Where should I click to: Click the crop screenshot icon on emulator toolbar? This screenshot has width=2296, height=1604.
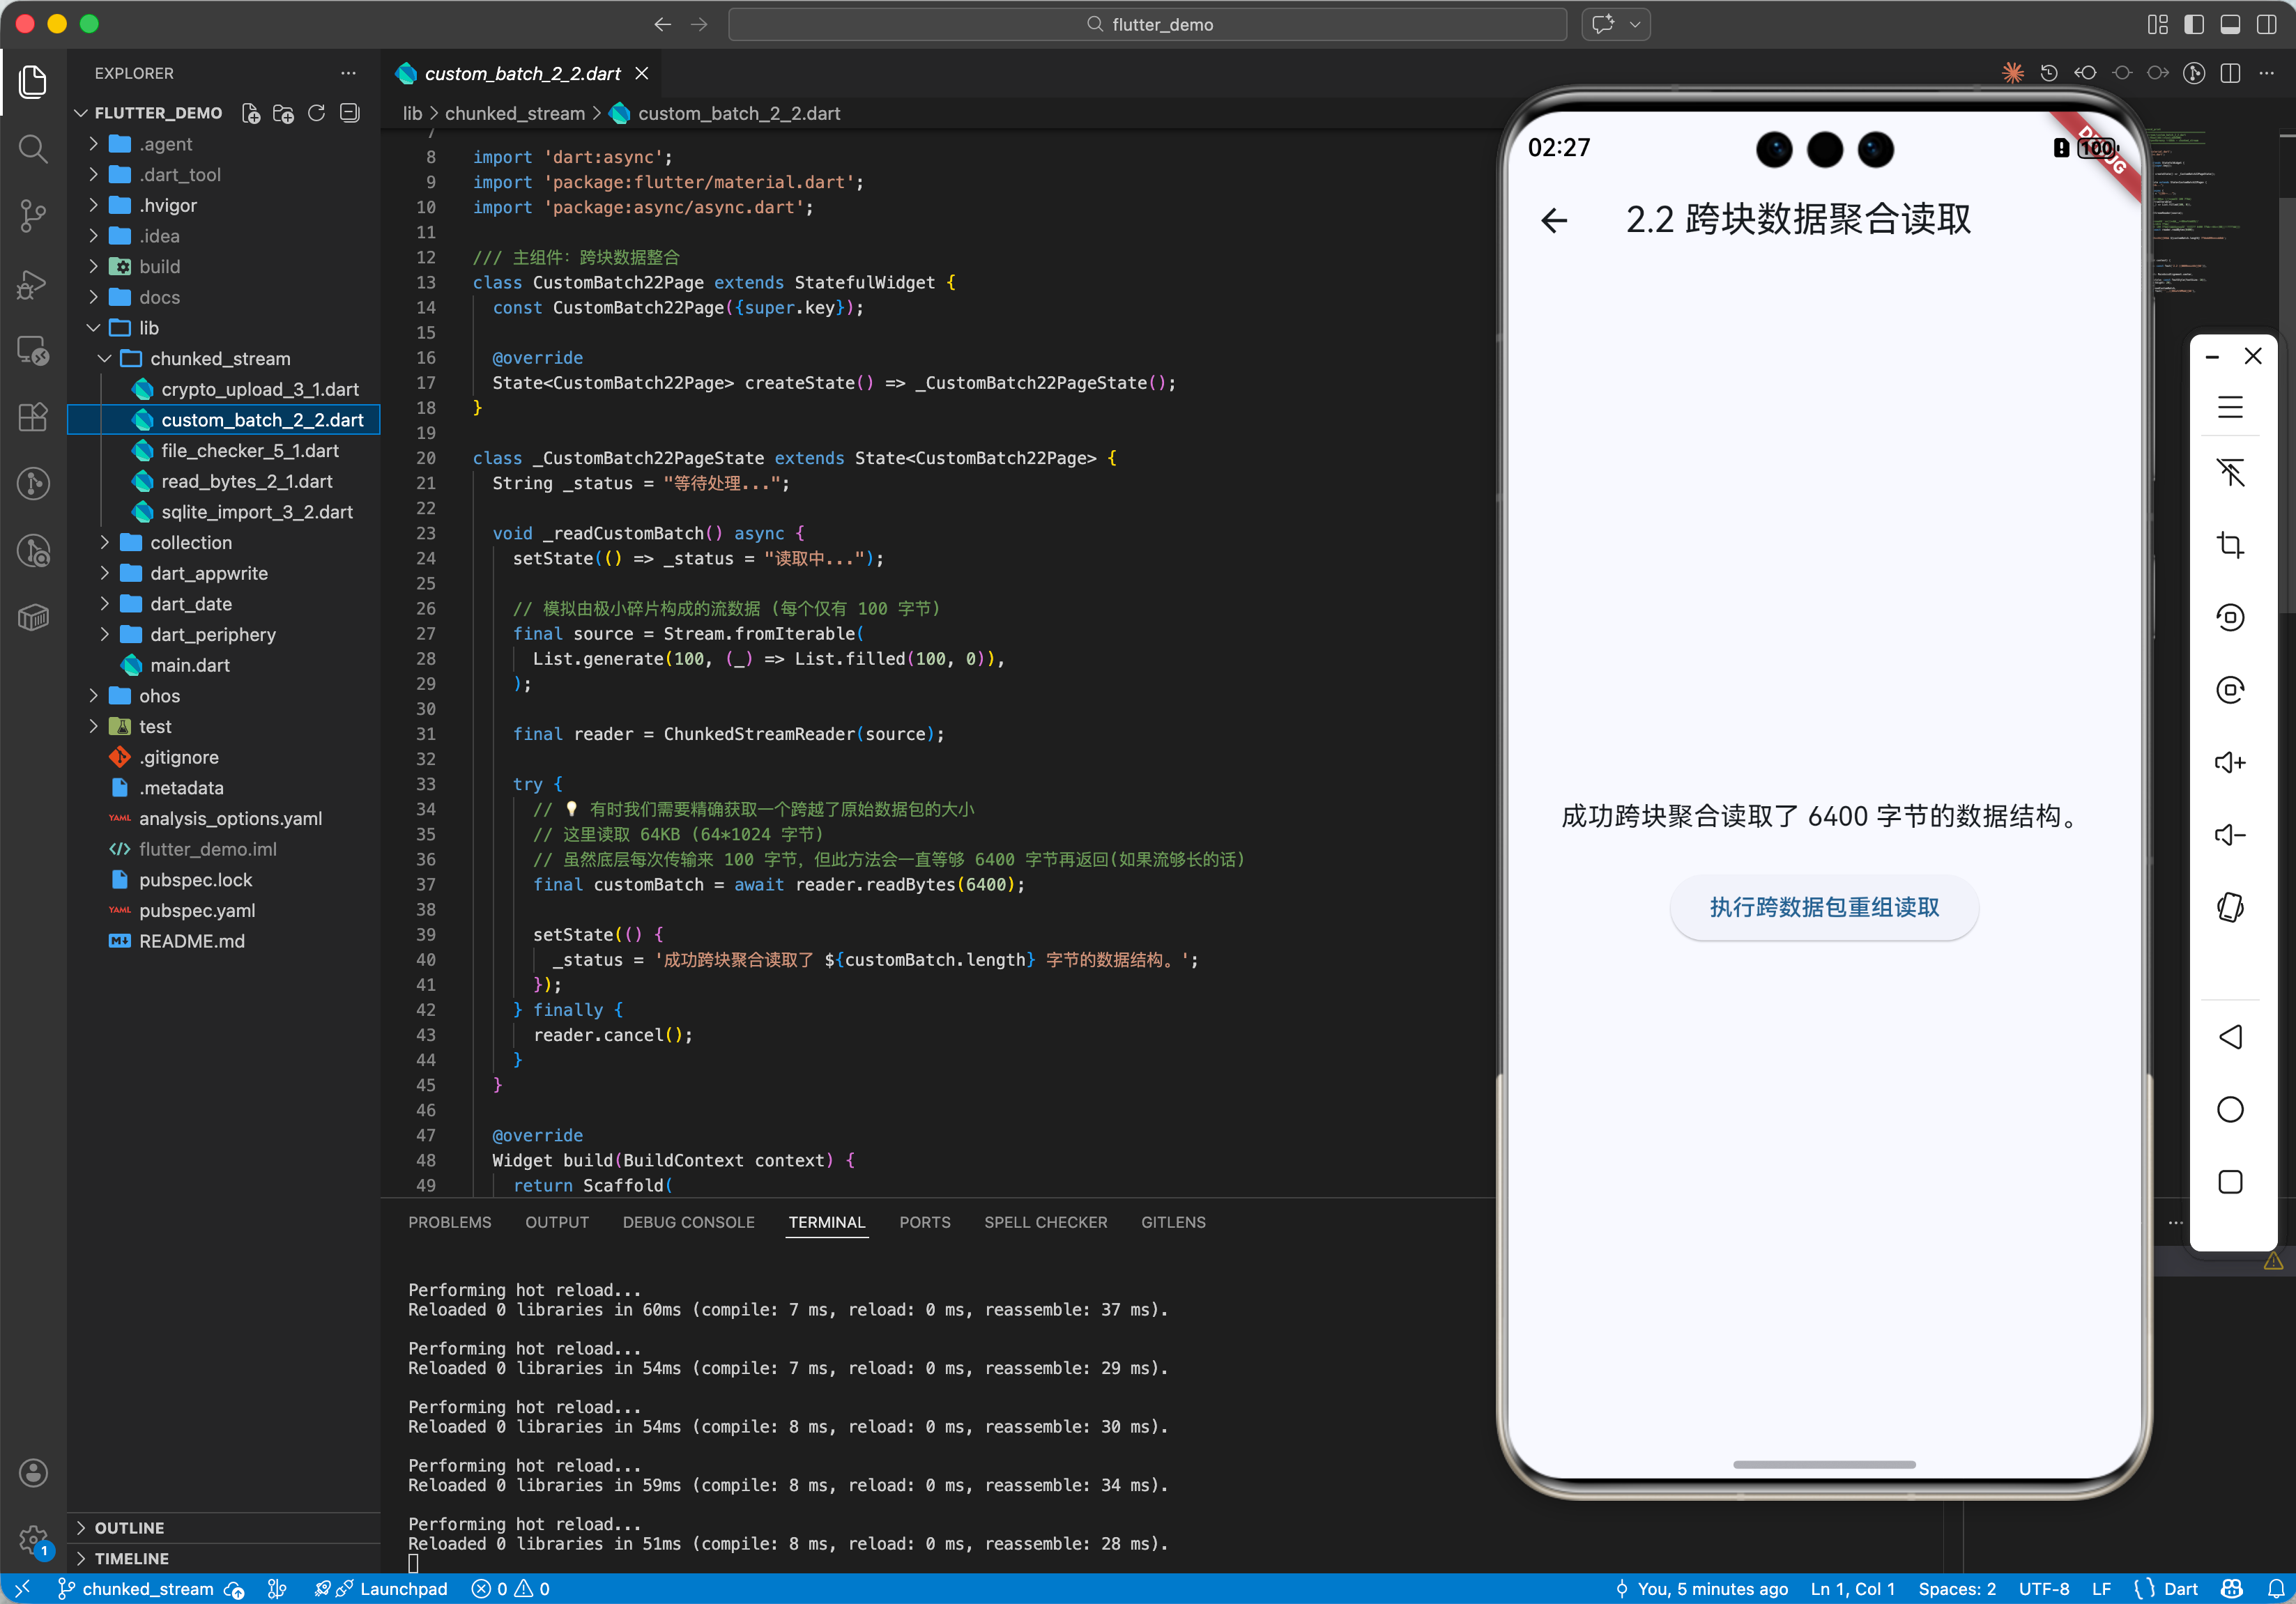(2230, 545)
